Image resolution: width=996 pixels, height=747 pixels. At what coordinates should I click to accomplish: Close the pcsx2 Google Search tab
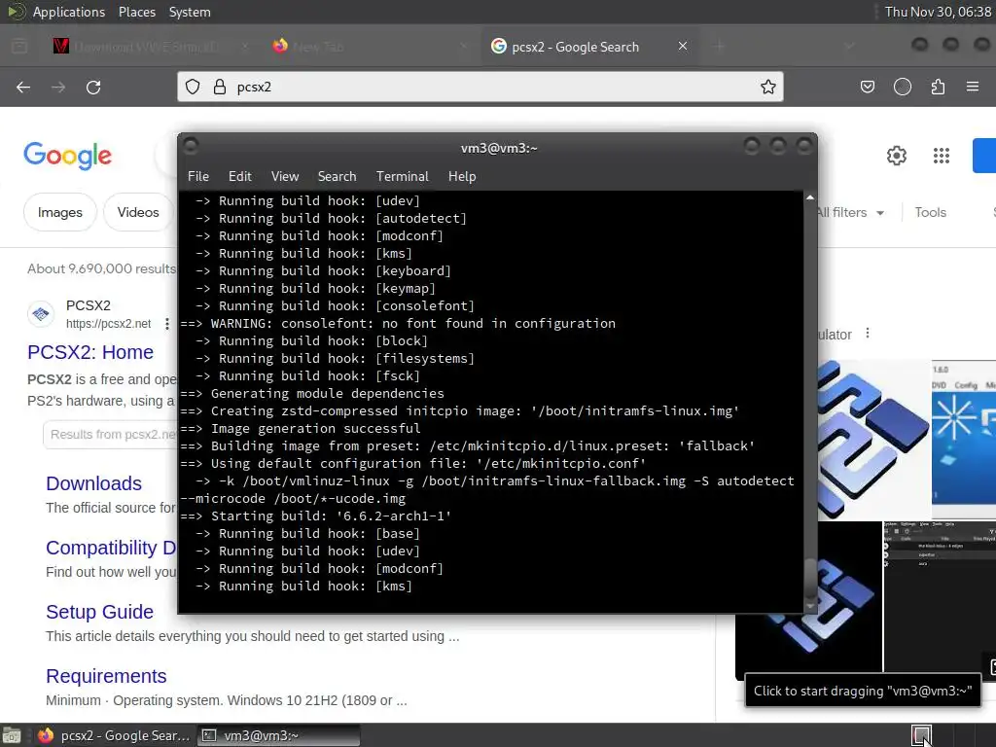[x=683, y=47]
